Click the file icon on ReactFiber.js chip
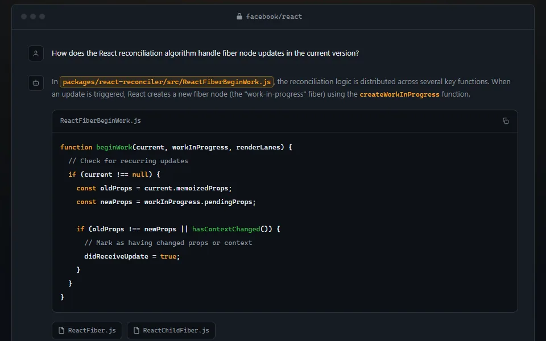546x341 pixels. click(x=61, y=330)
